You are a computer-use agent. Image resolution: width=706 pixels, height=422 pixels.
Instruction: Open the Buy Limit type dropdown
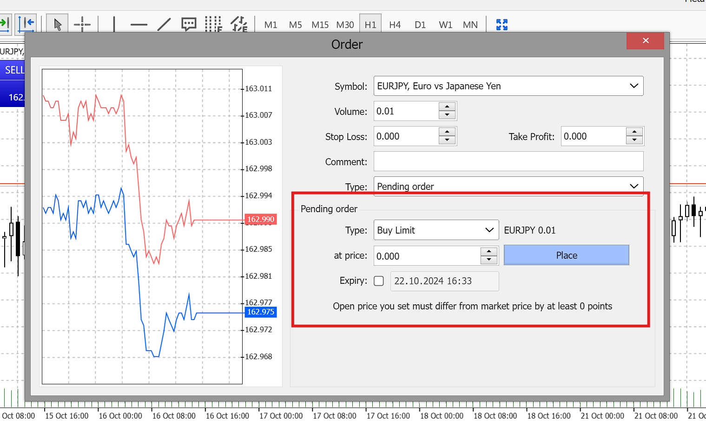click(x=489, y=230)
